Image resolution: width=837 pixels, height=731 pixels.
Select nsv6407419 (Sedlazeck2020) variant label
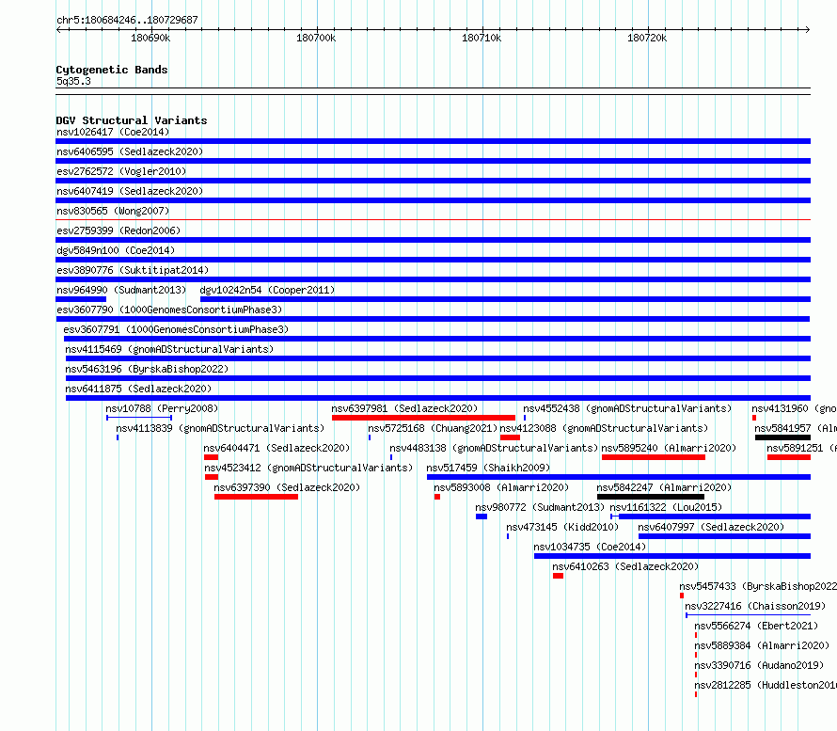[130, 191]
